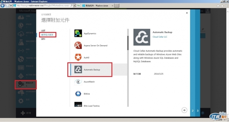The width and height of the screenshot is (229, 122).
Task: Open the Traffic Manager icon
Action: (21, 59)
